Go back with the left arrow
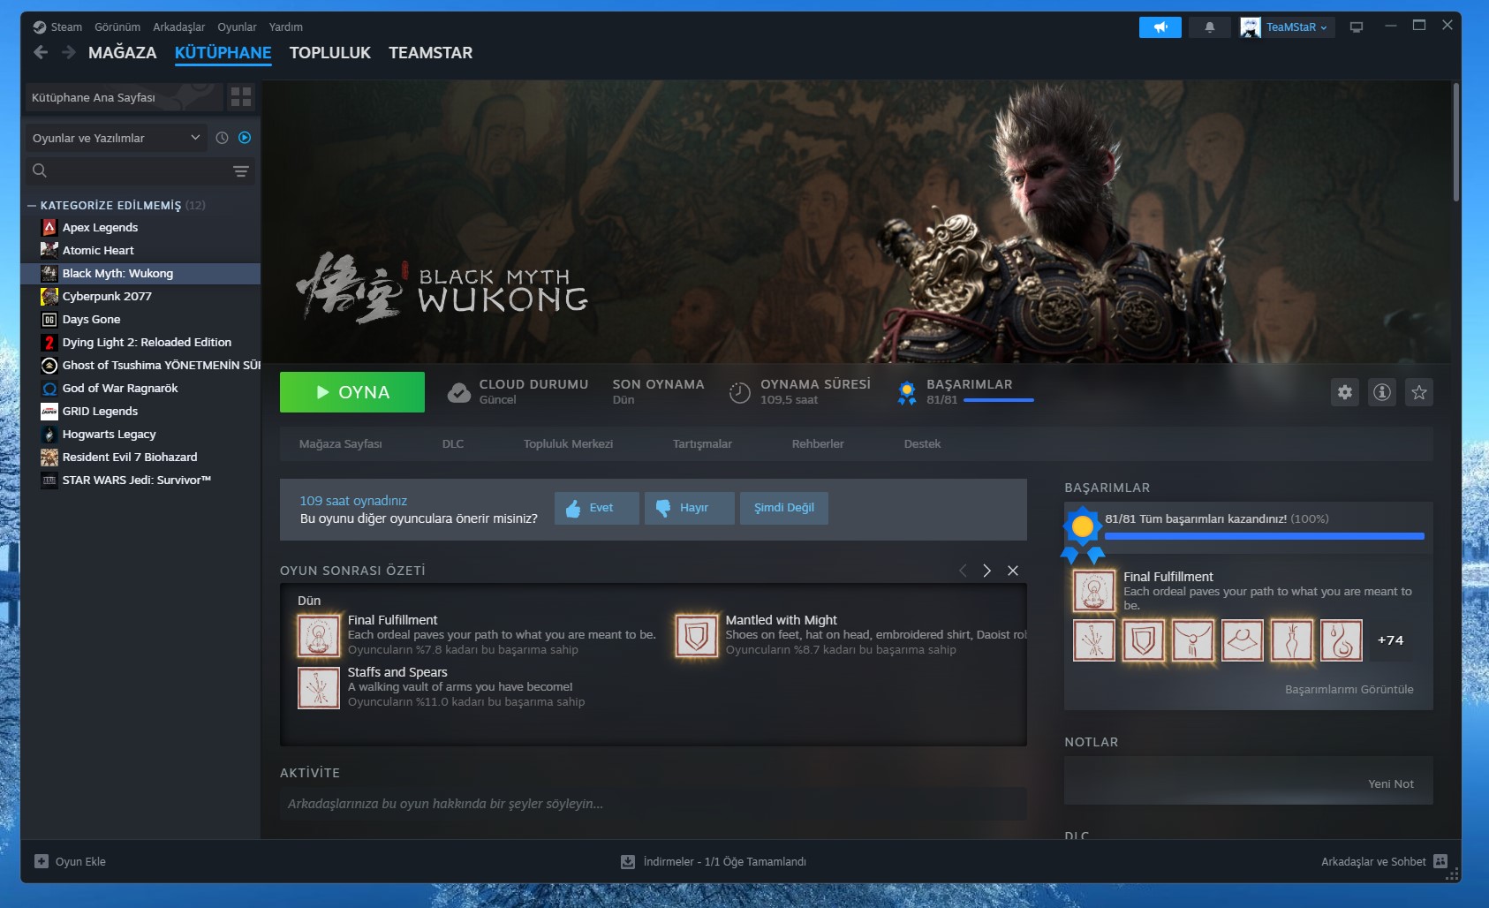This screenshot has height=908, width=1489. click(41, 52)
